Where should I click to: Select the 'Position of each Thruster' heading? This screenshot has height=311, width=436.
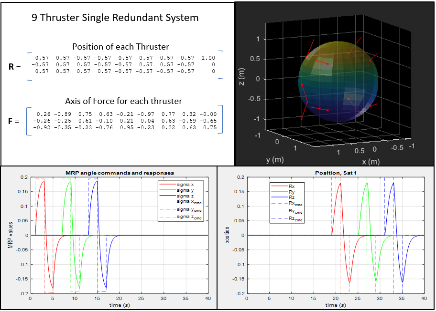[x=120, y=47]
